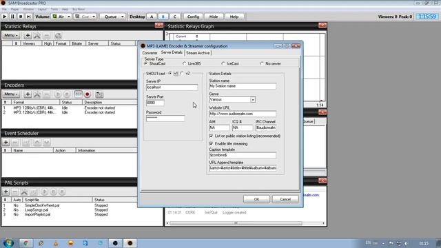Image resolution: width=441 pixels, height=248 pixels.
Task: Move event down in Event Scheduler
Action: tap(47, 143)
